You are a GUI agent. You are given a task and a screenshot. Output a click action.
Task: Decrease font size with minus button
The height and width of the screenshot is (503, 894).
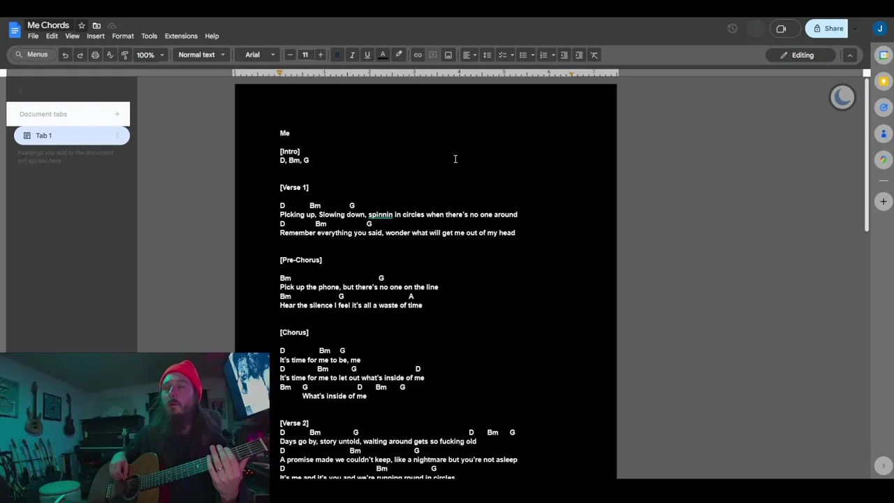tap(291, 55)
